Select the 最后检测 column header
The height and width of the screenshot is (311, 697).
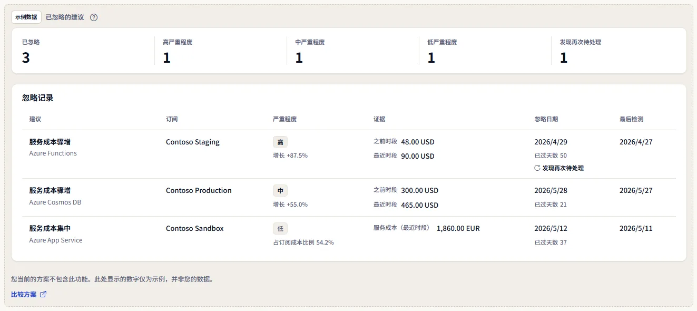click(x=631, y=119)
